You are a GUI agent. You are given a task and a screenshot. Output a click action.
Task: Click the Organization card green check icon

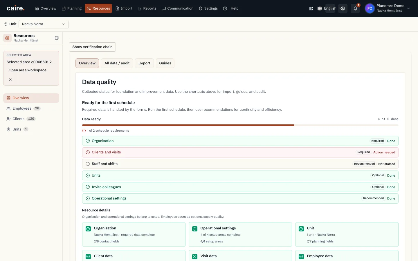pos(88,229)
